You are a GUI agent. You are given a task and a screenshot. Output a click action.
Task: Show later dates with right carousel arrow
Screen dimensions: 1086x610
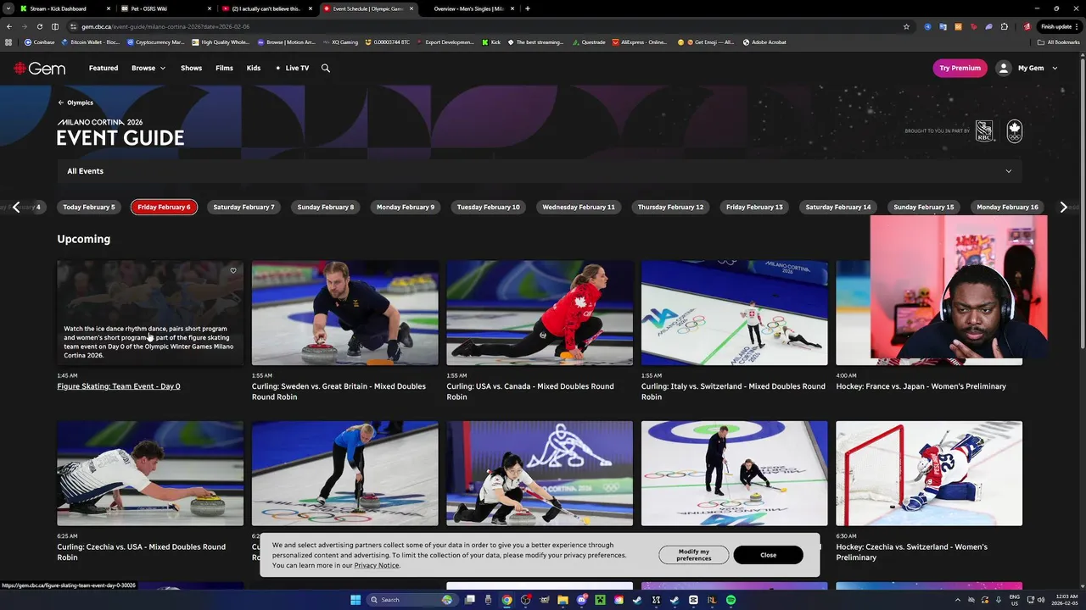(1063, 207)
